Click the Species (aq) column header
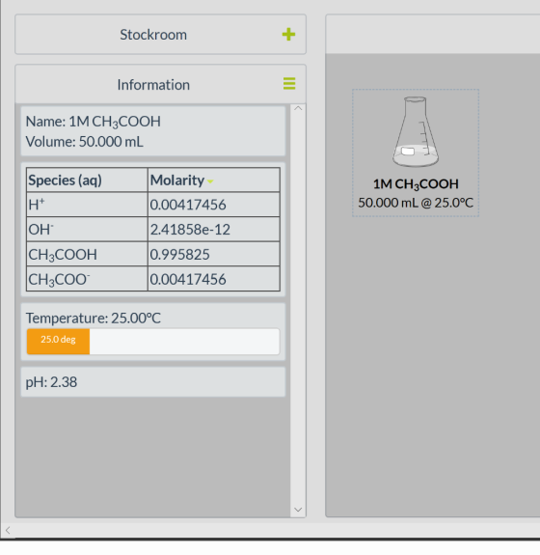The image size is (540, 555). [x=87, y=180]
